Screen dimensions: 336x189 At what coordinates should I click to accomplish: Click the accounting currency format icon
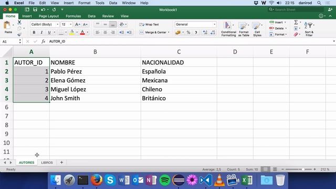pos(178,33)
